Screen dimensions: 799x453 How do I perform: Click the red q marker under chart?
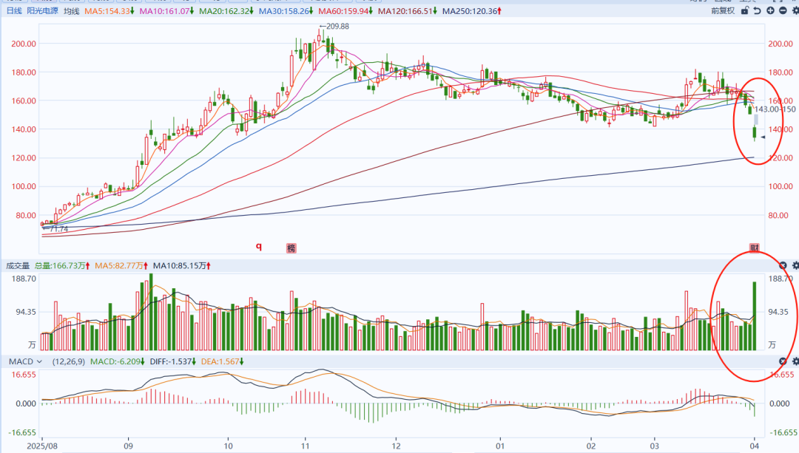259,247
